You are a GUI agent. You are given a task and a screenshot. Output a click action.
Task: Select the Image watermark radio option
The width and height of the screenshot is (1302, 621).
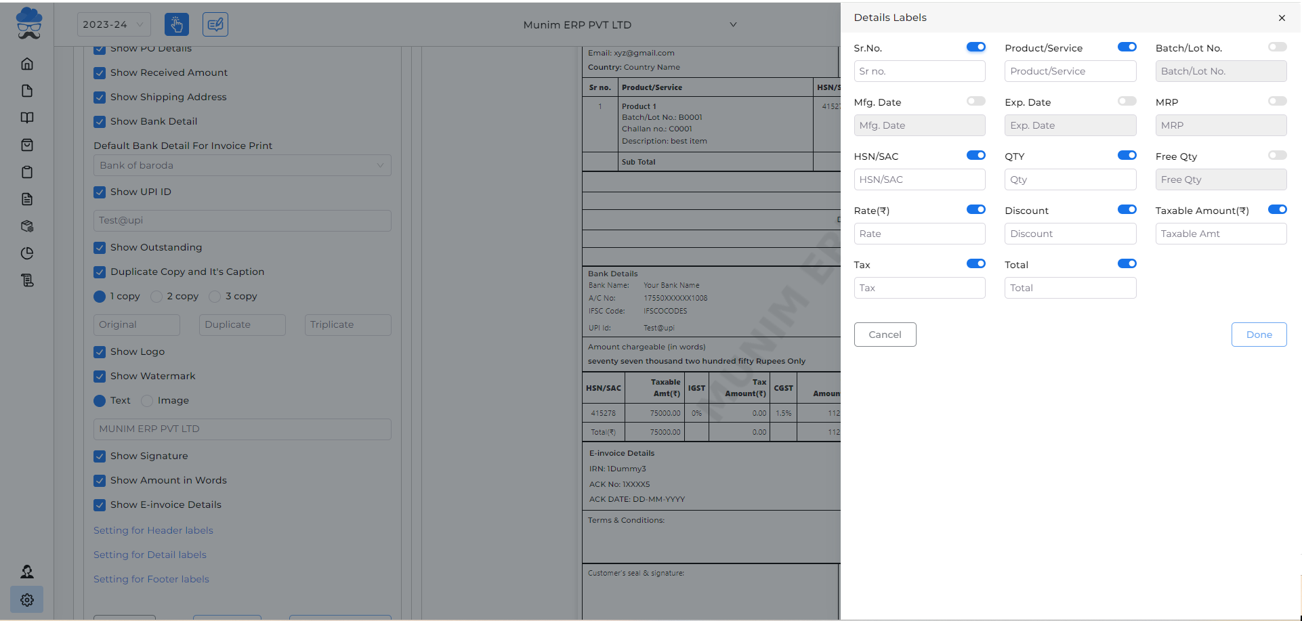[147, 400]
